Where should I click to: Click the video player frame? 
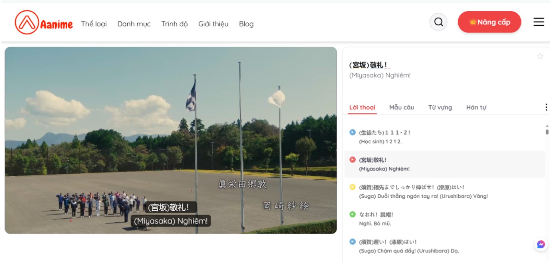[x=171, y=140]
